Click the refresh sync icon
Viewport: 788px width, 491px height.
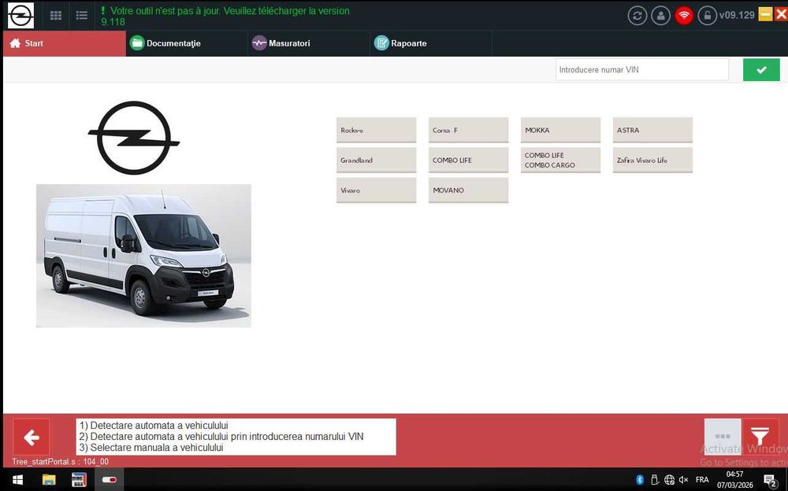pos(637,16)
